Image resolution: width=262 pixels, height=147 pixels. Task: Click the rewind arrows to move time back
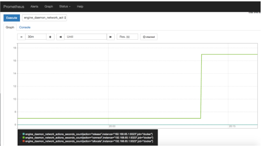pyautogui.click(x=61, y=37)
